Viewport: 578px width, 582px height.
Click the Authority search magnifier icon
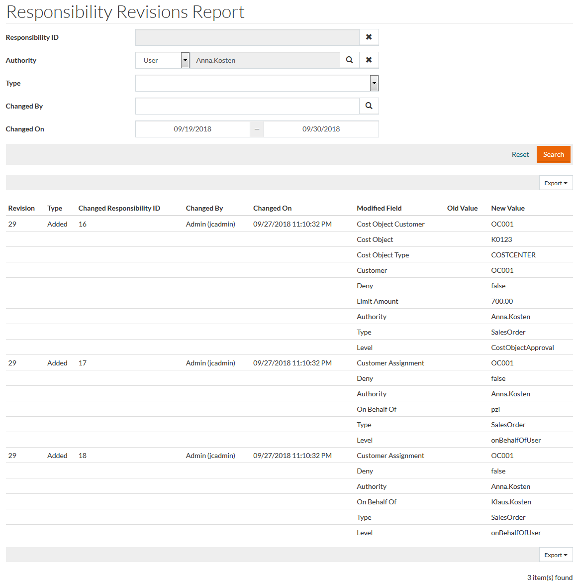350,60
